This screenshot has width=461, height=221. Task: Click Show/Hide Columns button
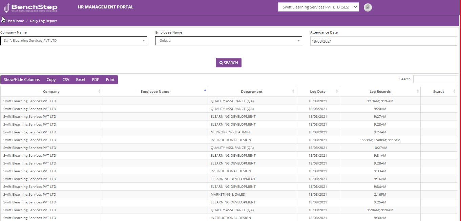click(x=22, y=80)
